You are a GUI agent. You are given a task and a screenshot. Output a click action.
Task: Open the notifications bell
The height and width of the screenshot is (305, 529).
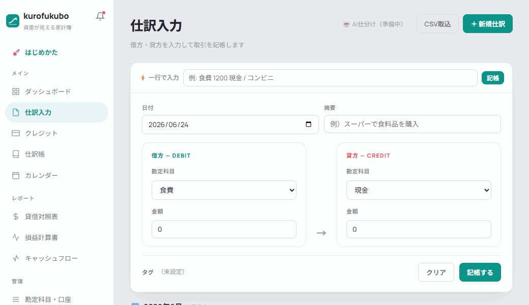100,16
